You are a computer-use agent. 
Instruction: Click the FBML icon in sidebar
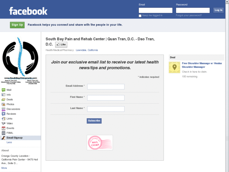click(x=3, y=133)
